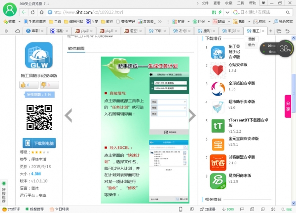Viewport: 296px width, 213px height.
Task: Click the 加速器 accelerator in status bar
Action: pyautogui.click(x=208, y=209)
